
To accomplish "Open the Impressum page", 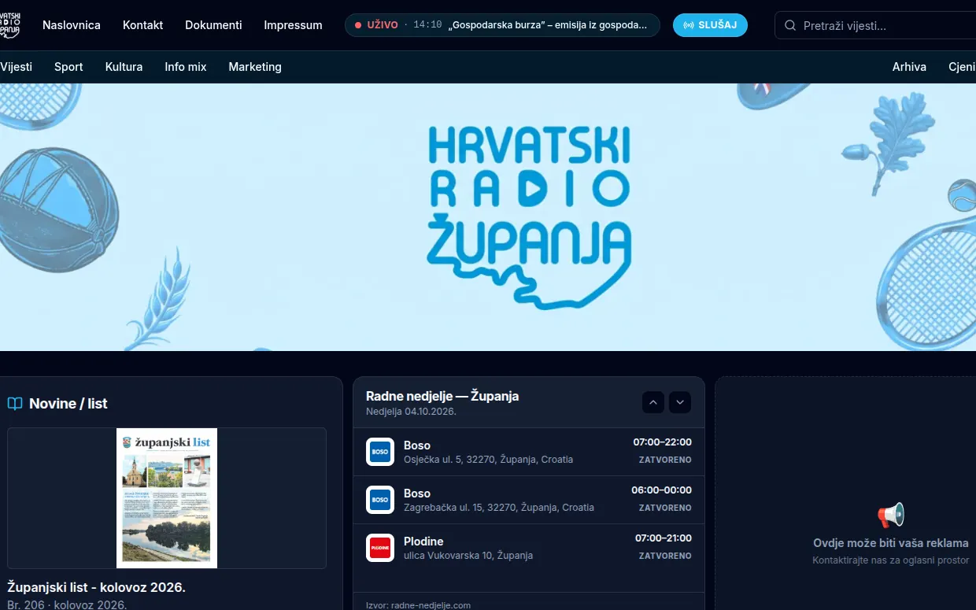I will tap(293, 25).
